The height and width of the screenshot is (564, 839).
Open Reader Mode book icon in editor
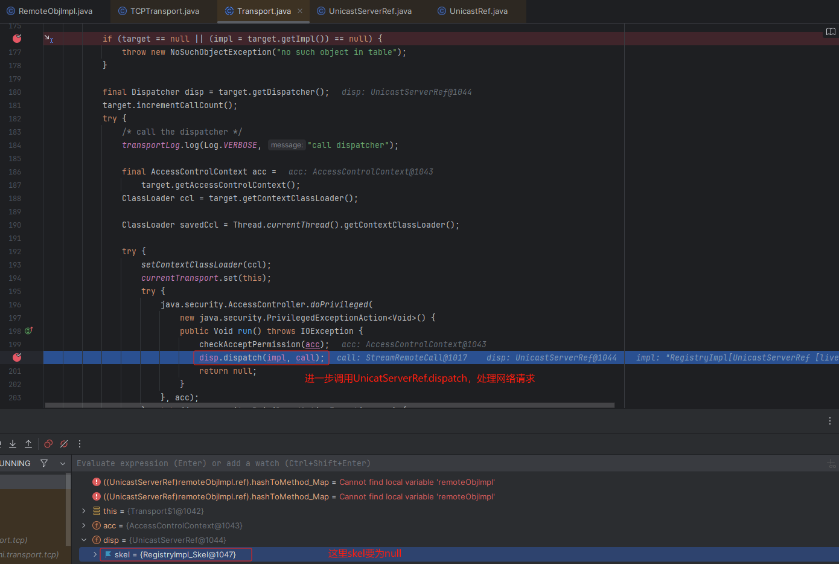(x=831, y=31)
